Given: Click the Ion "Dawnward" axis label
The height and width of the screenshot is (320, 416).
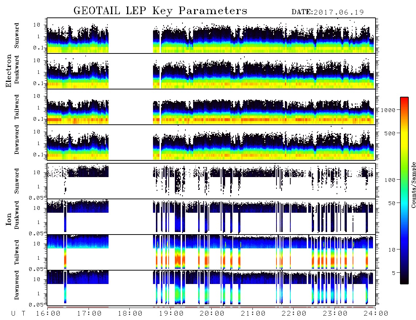Looking at the screenshot, I should [x=17, y=285].
